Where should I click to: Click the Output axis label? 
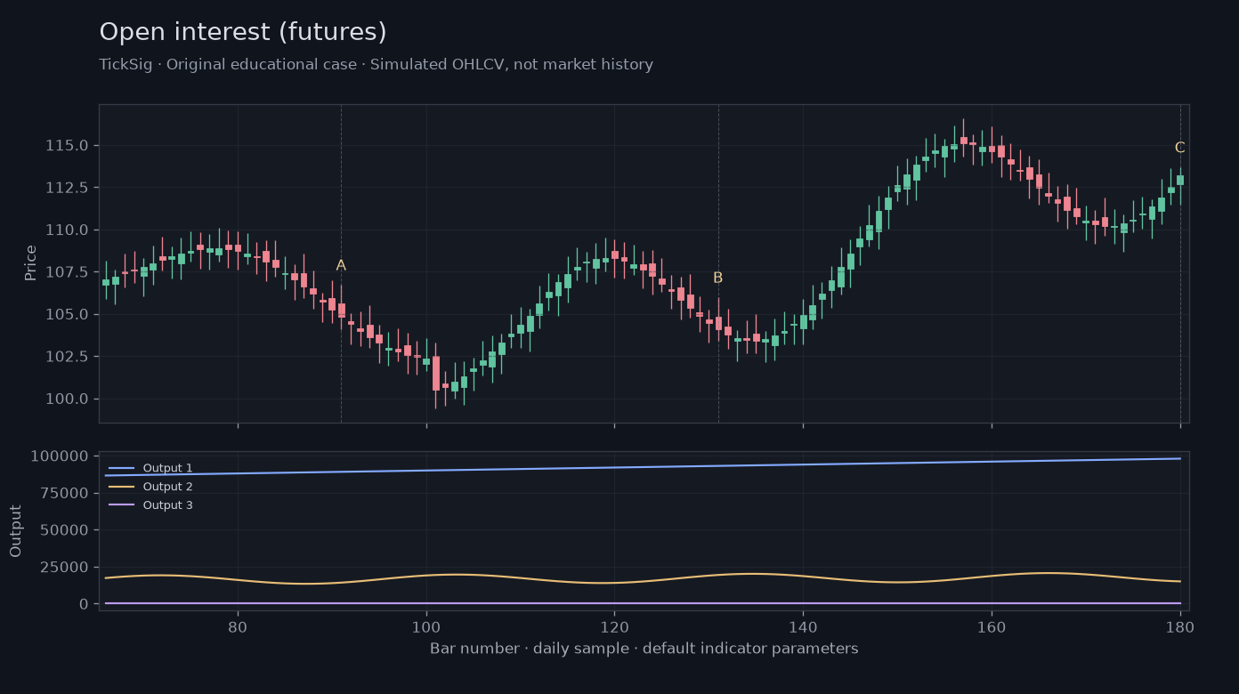pos(16,531)
